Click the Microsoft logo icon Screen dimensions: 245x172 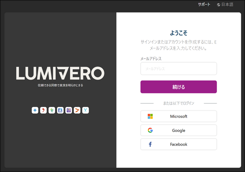coord(150,116)
